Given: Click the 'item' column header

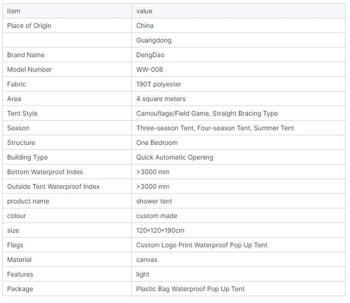Looking at the screenshot, I should click(x=67, y=11).
